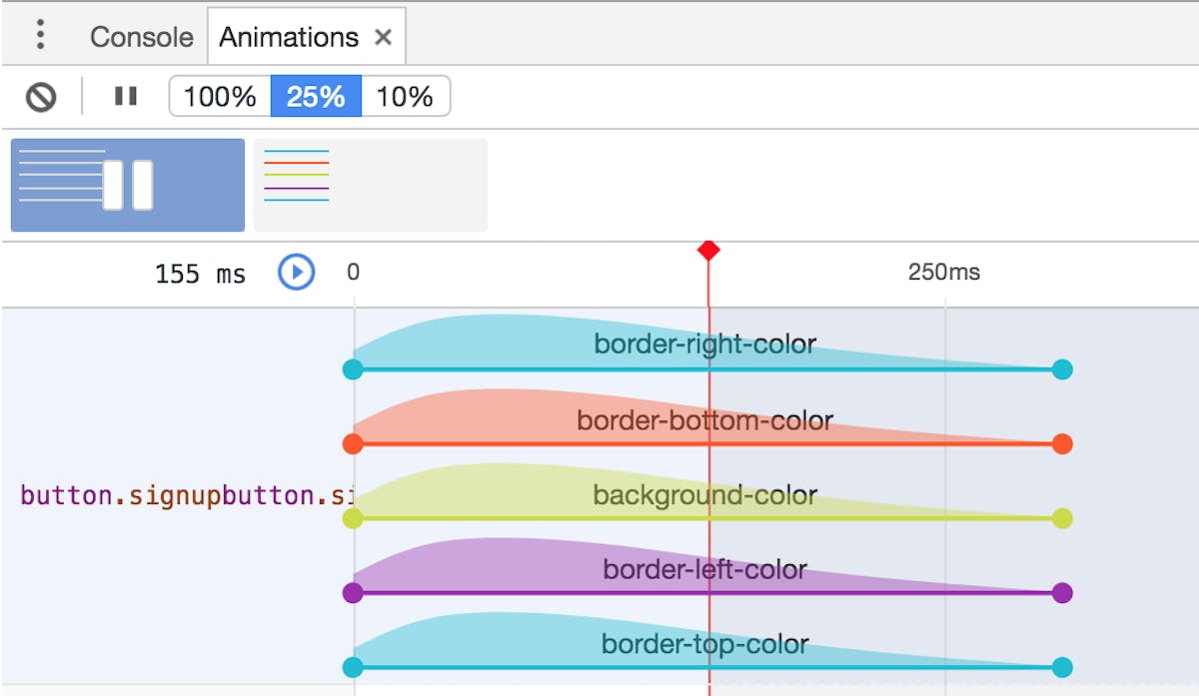Screen dimensions: 1199x696
Task: Open the DevTools kebab menu
Action: coord(40,36)
